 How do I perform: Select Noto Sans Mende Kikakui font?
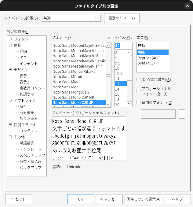(79, 72)
